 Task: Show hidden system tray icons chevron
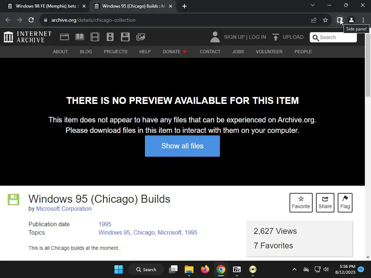[x=294, y=269]
